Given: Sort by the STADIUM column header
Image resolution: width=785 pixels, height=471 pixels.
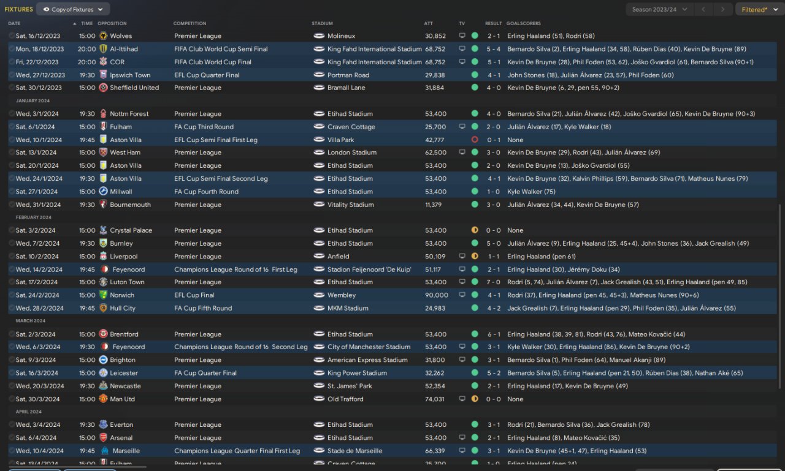Looking at the screenshot, I should click(x=321, y=23).
